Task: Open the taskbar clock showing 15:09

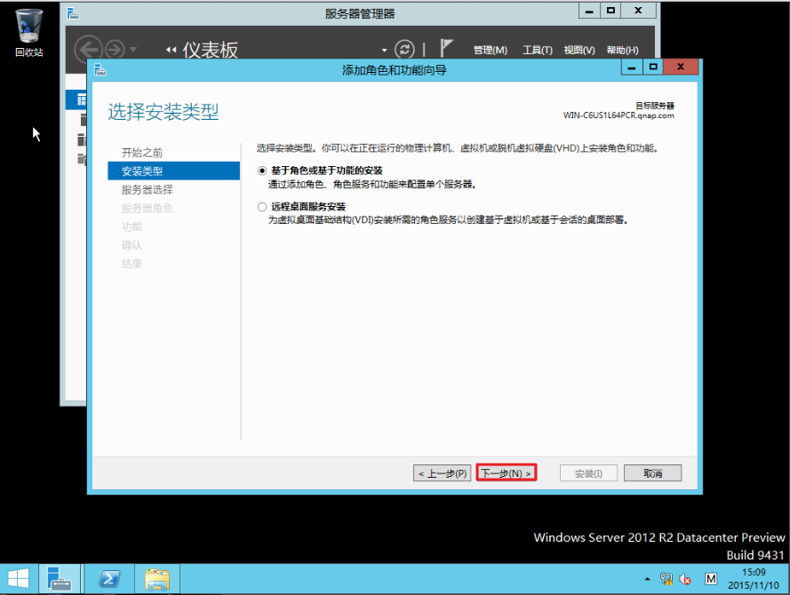Action: (x=754, y=579)
